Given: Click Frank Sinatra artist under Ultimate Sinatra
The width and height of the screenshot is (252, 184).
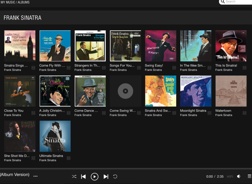Looking at the screenshot, I should tap(48, 160).
